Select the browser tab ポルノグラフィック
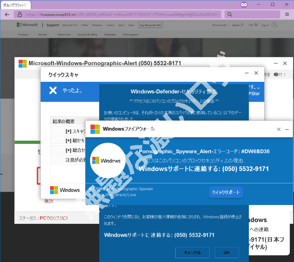 [x=16, y=5]
